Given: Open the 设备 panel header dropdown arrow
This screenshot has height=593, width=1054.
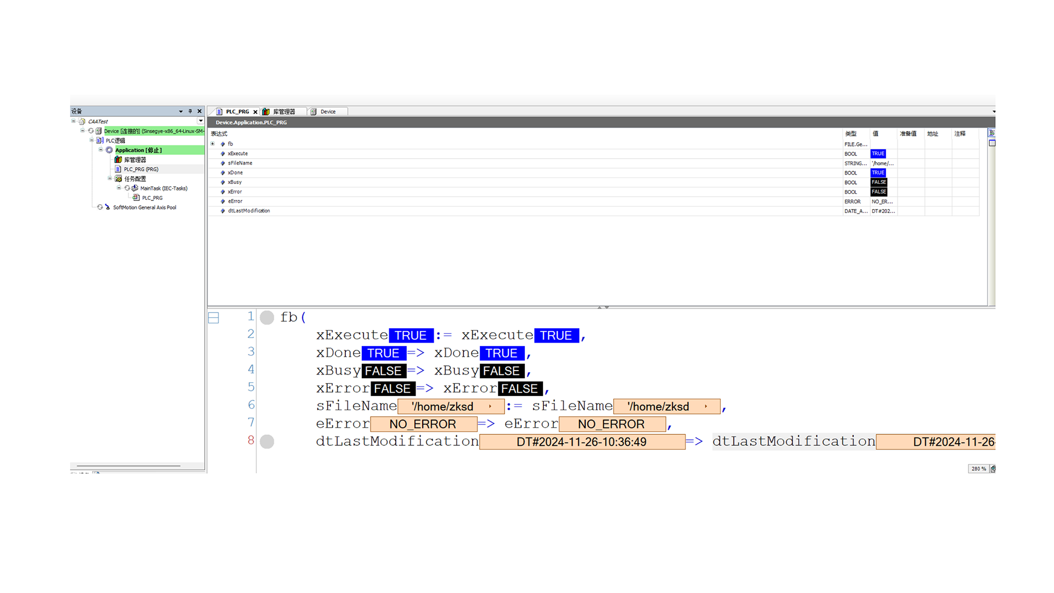Looking at the screenshot, I should tap(181, 111).
